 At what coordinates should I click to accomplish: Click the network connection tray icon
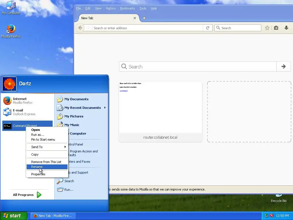(266, 216)
